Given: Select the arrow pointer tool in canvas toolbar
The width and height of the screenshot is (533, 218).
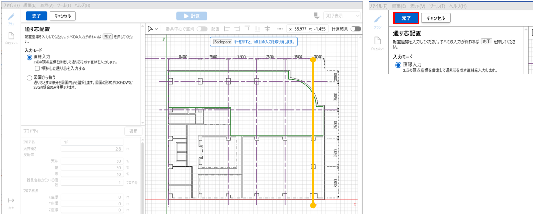Looking at the screenshot, I should click(150, 29).
